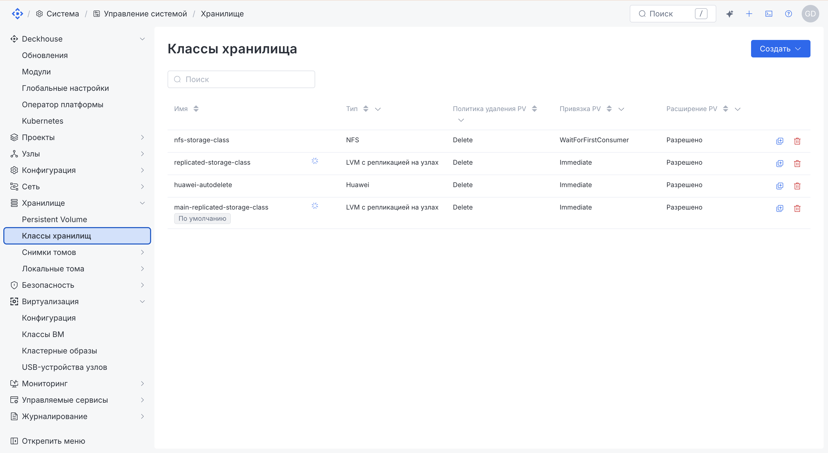Click the Deckhouse icon in the sidebar

point(14,39)
